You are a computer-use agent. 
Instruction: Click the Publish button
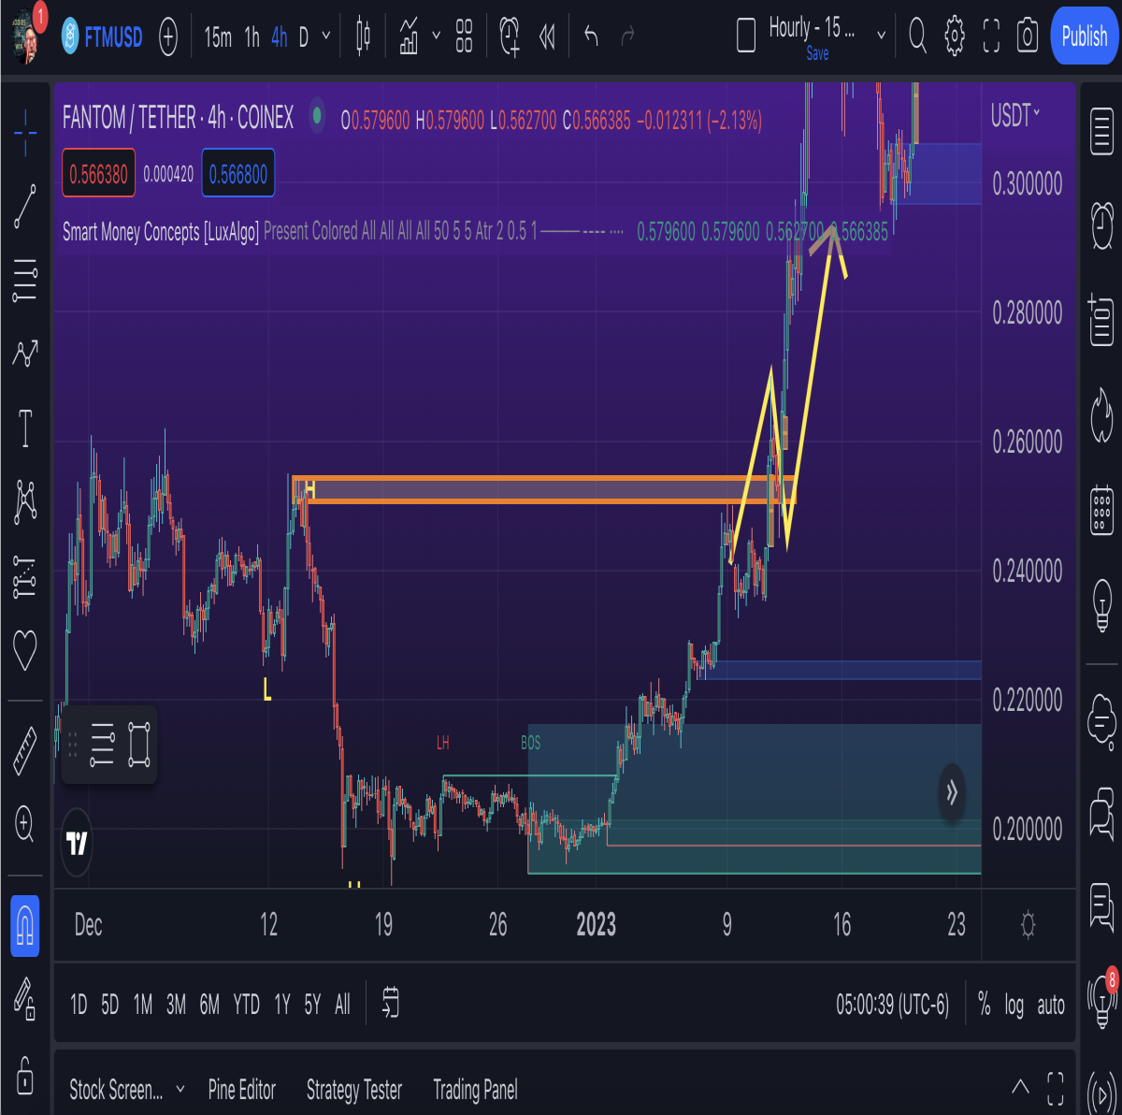(x=1085, y=36)
